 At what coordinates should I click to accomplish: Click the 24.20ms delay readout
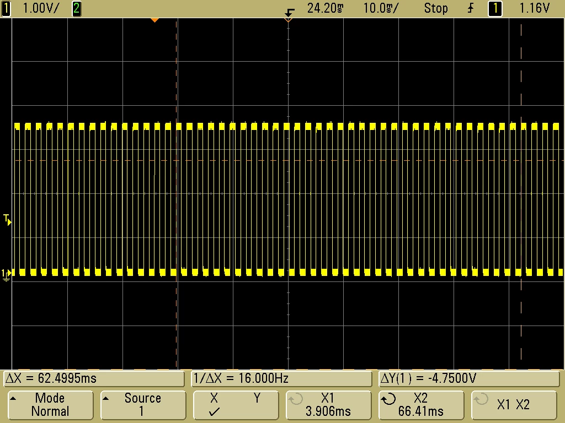point(325,8)
